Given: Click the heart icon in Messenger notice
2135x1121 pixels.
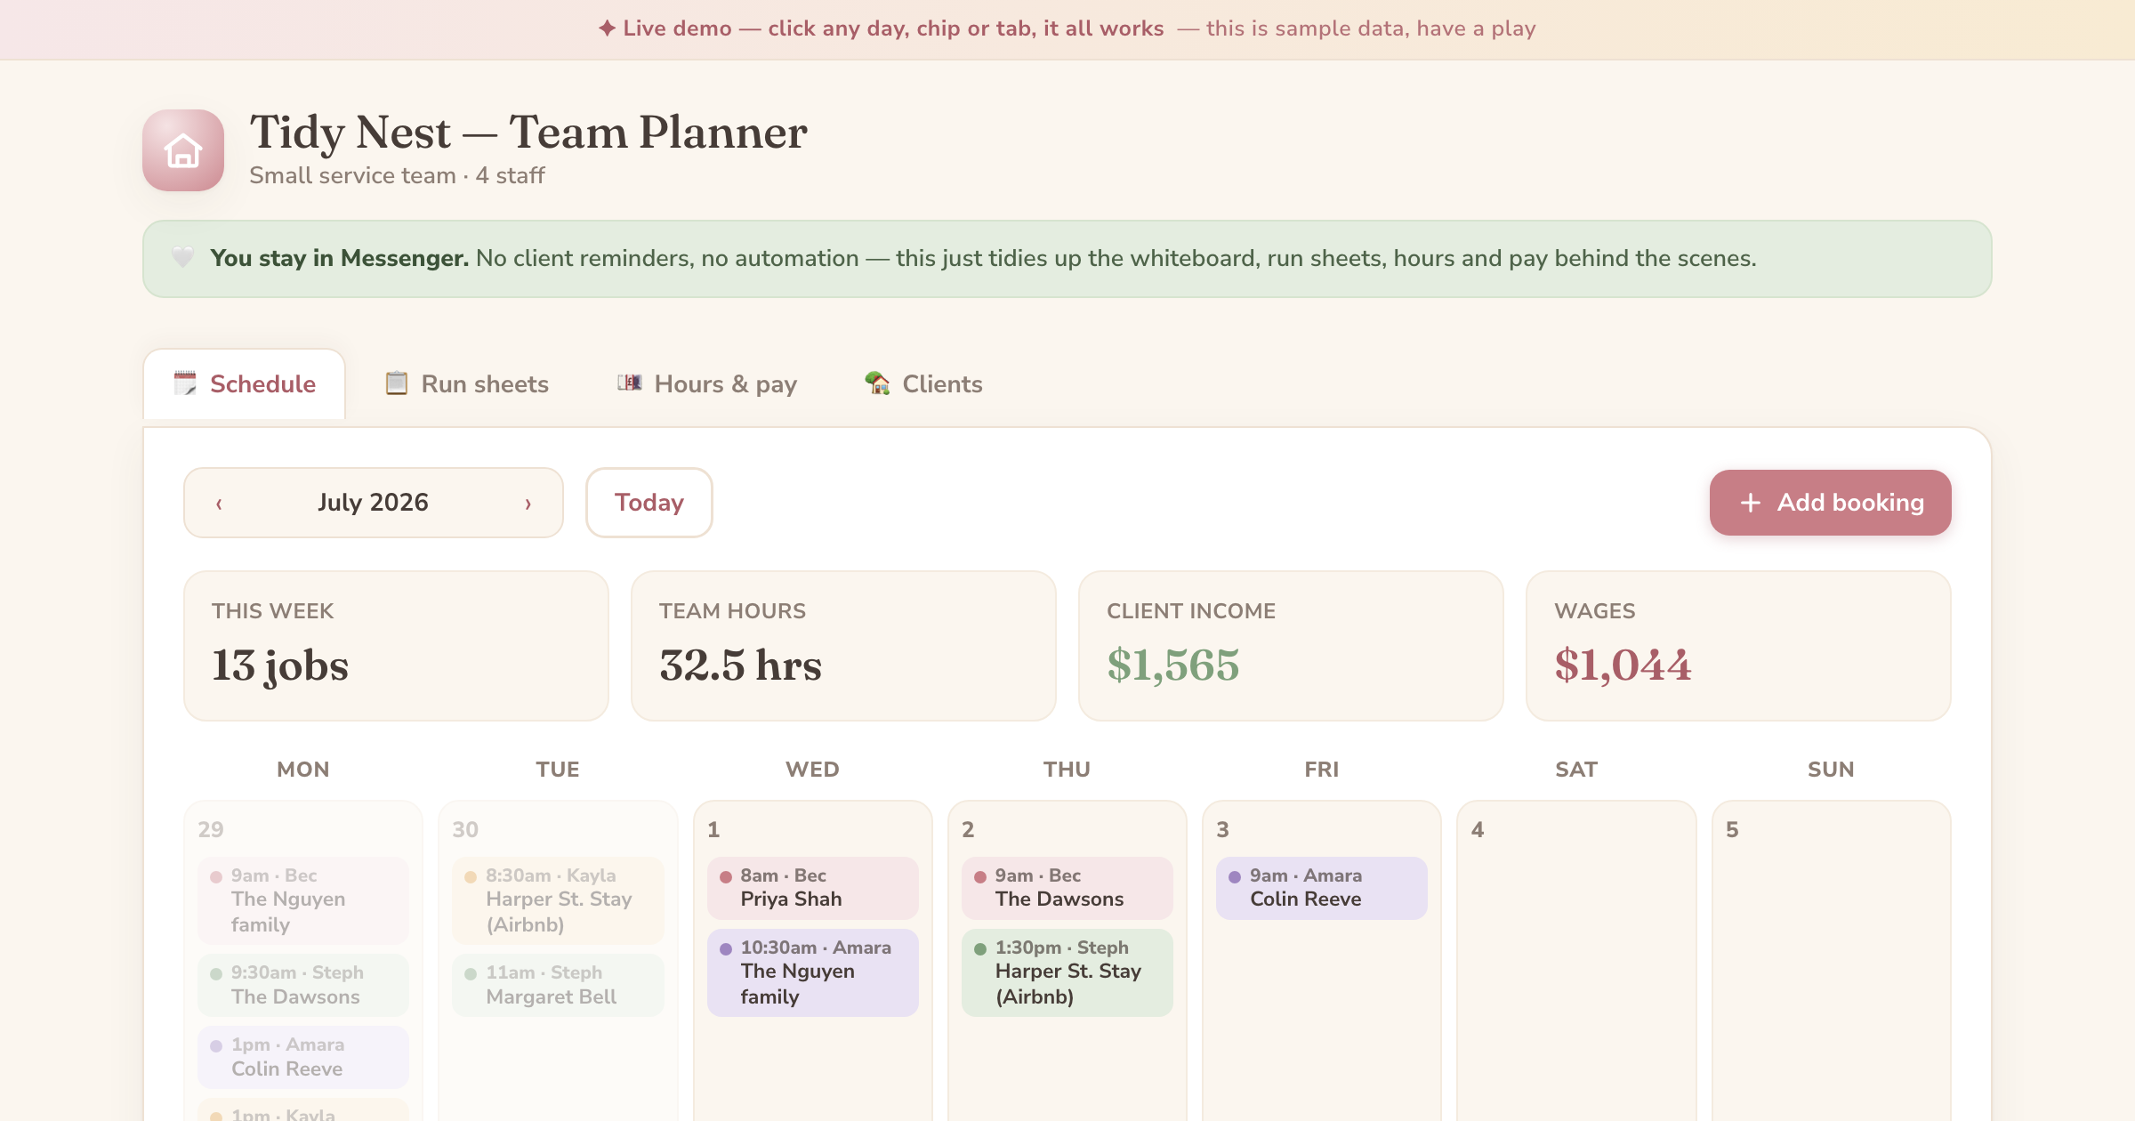Looking at the screenshot, I should (182, 257).
